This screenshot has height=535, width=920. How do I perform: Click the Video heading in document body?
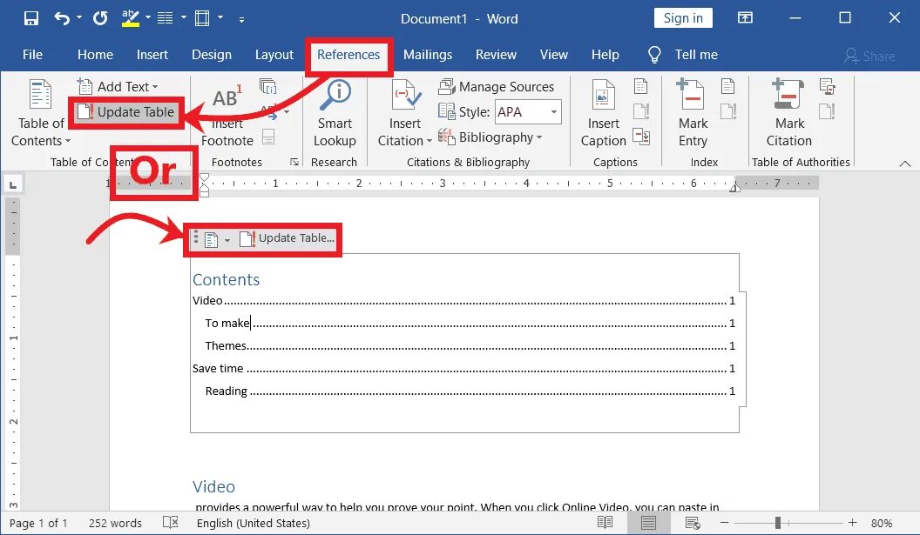pos(213,486)
